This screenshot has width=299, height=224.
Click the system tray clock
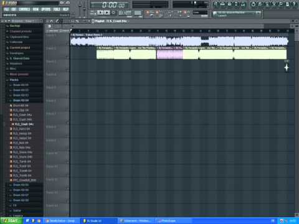point(293,221)
